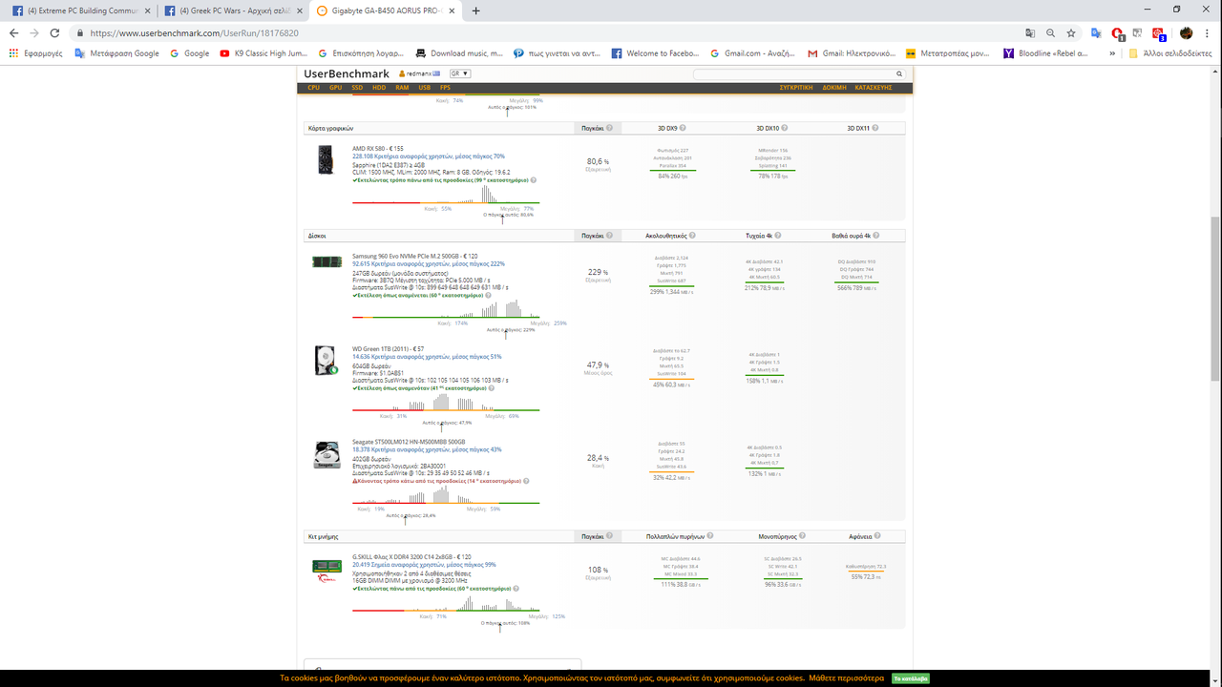Click the G.SKILL Flare X RAM thumbnail

(327, 572)
